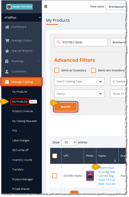Open the Show on dropdown
This screenshot has height=197, width=129.
[x=118, y=94]
